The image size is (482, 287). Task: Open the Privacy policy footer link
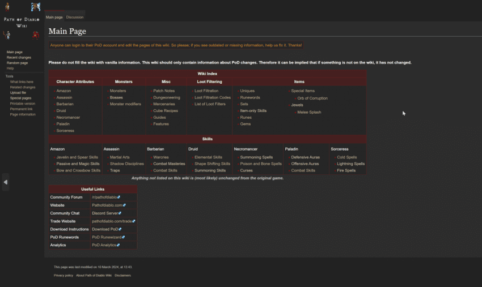[64, 276]
